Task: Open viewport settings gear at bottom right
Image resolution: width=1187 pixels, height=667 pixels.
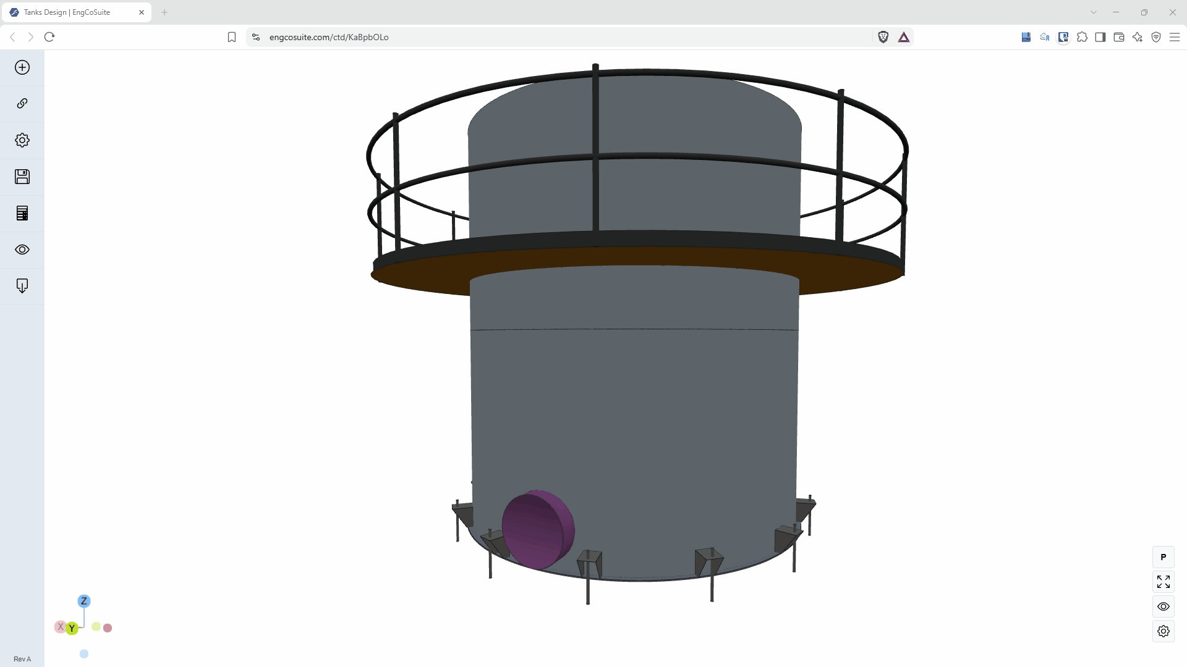Action: [1164, 631]
